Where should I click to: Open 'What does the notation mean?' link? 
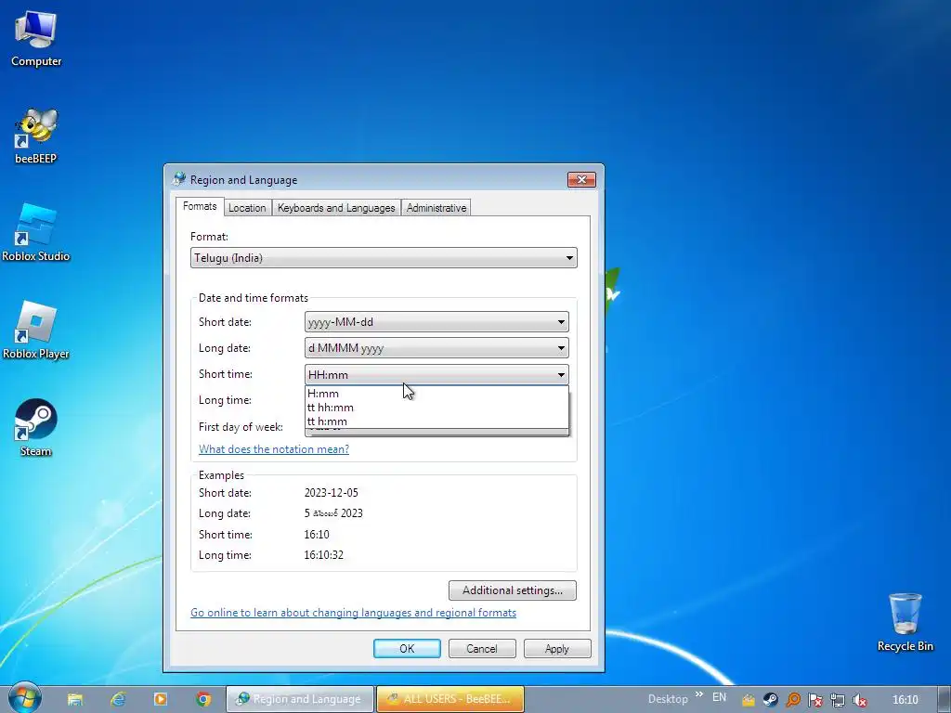[x=274, y=449]
